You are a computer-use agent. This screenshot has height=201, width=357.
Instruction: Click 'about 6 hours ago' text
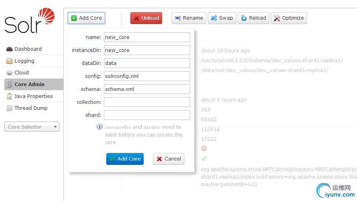[x=224, y=100]
